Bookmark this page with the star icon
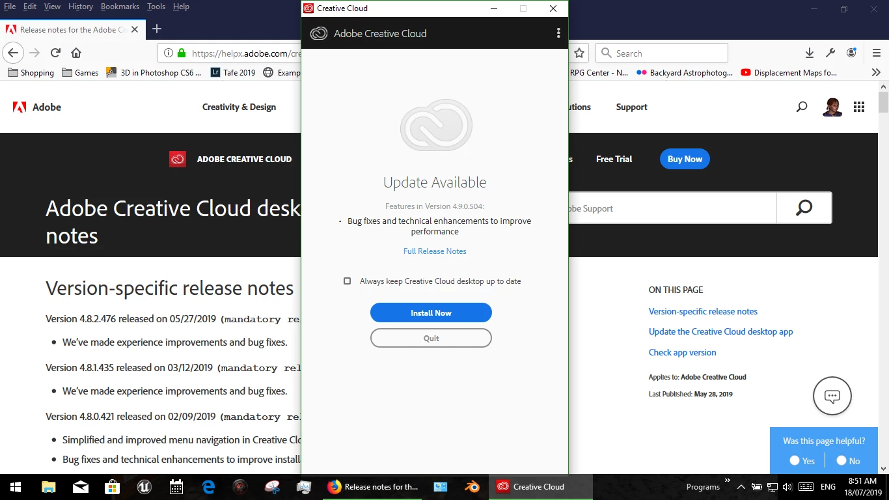The height and width of the screenshot is (500, 889). (579, 53)
